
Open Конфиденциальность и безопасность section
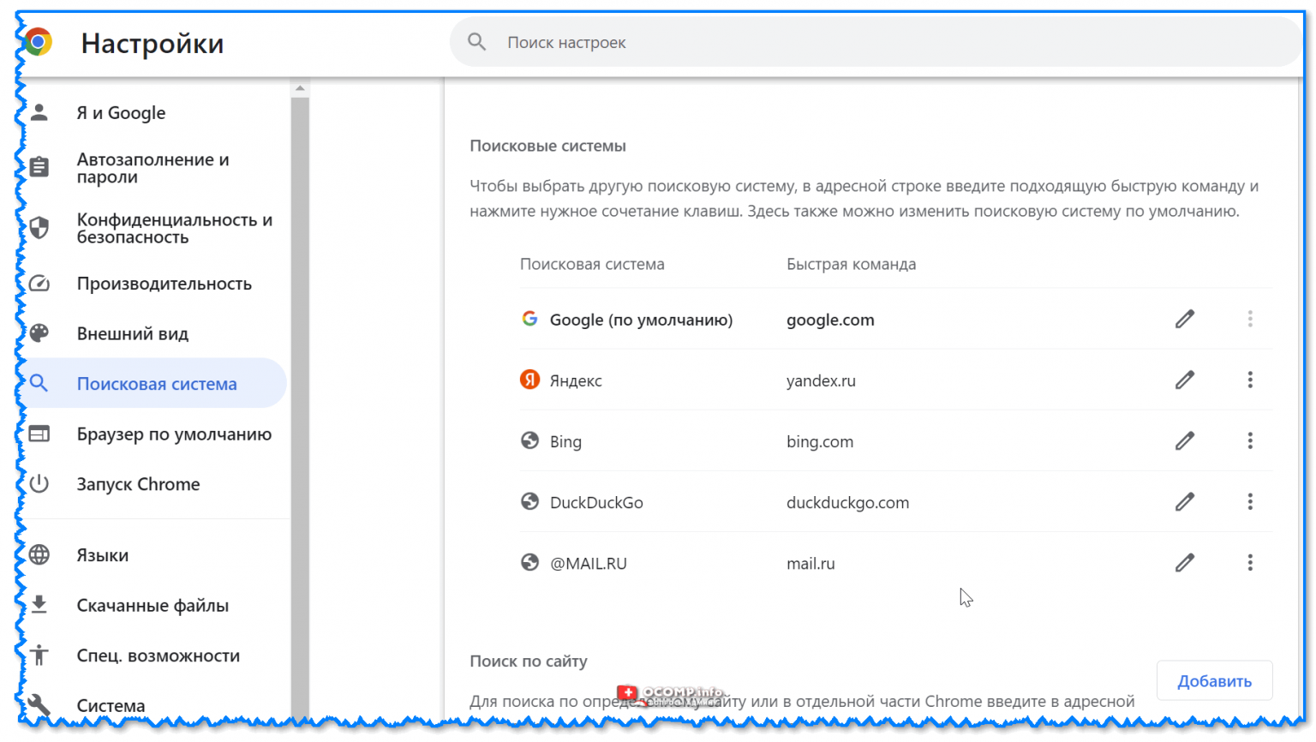(153, 228)
